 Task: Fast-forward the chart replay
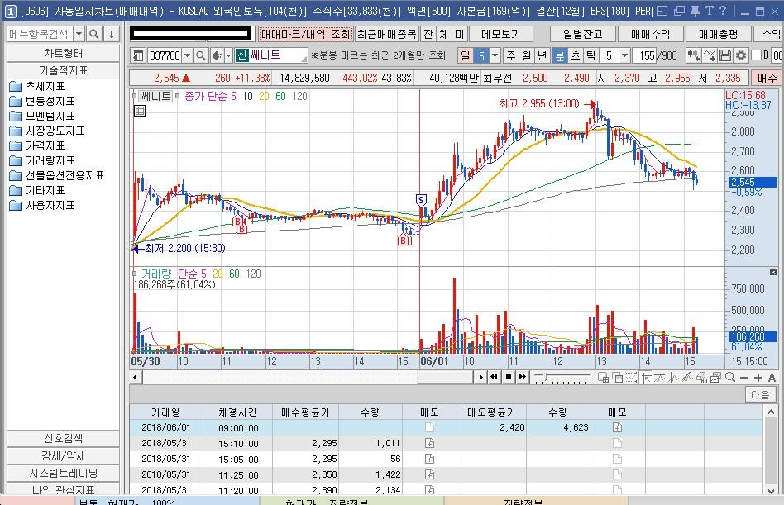523,377
